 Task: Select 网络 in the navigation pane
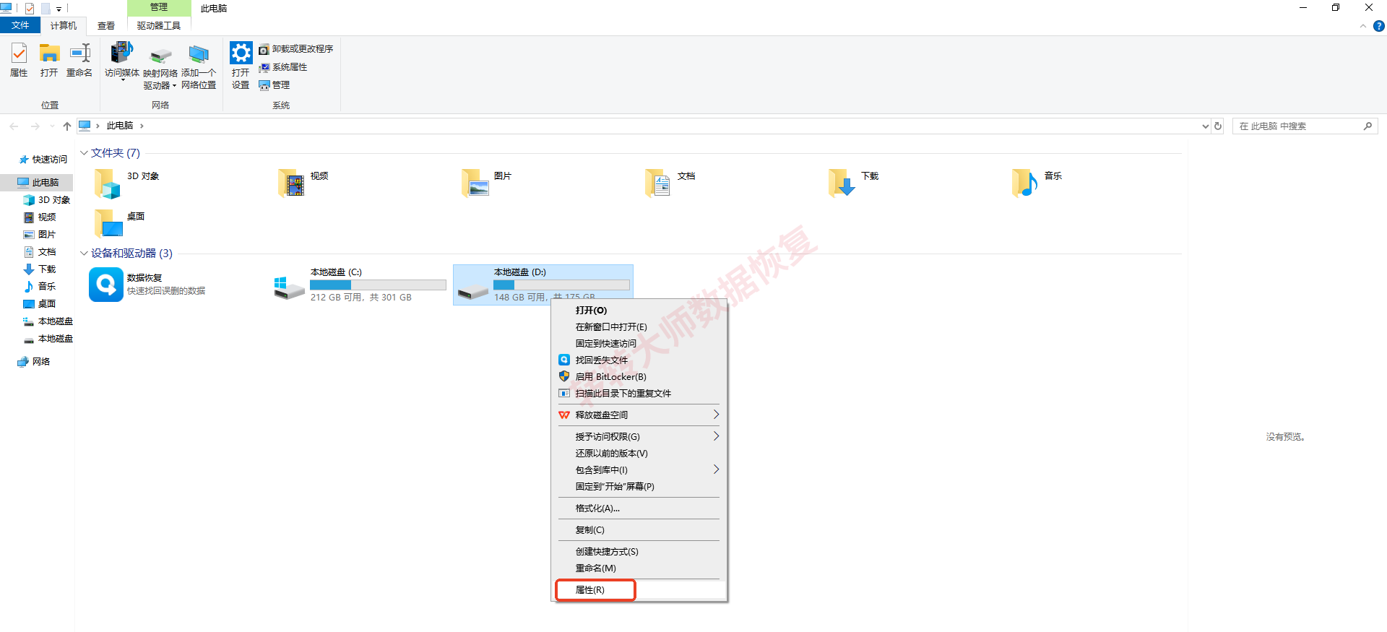pyautogui.click(x=34, y=362)
